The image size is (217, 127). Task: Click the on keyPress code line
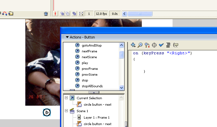point(162,53)
